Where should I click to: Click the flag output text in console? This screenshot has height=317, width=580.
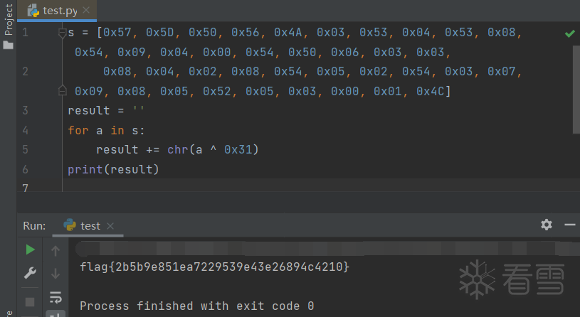coord(214,267)
